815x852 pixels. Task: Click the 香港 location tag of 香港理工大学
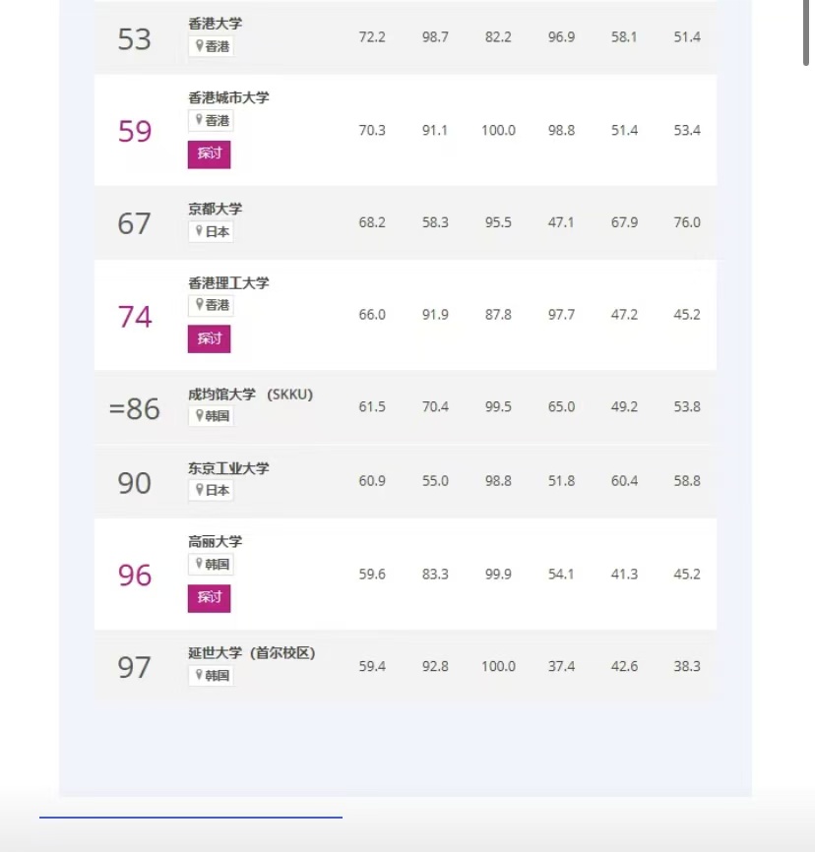tap(212, 305)
